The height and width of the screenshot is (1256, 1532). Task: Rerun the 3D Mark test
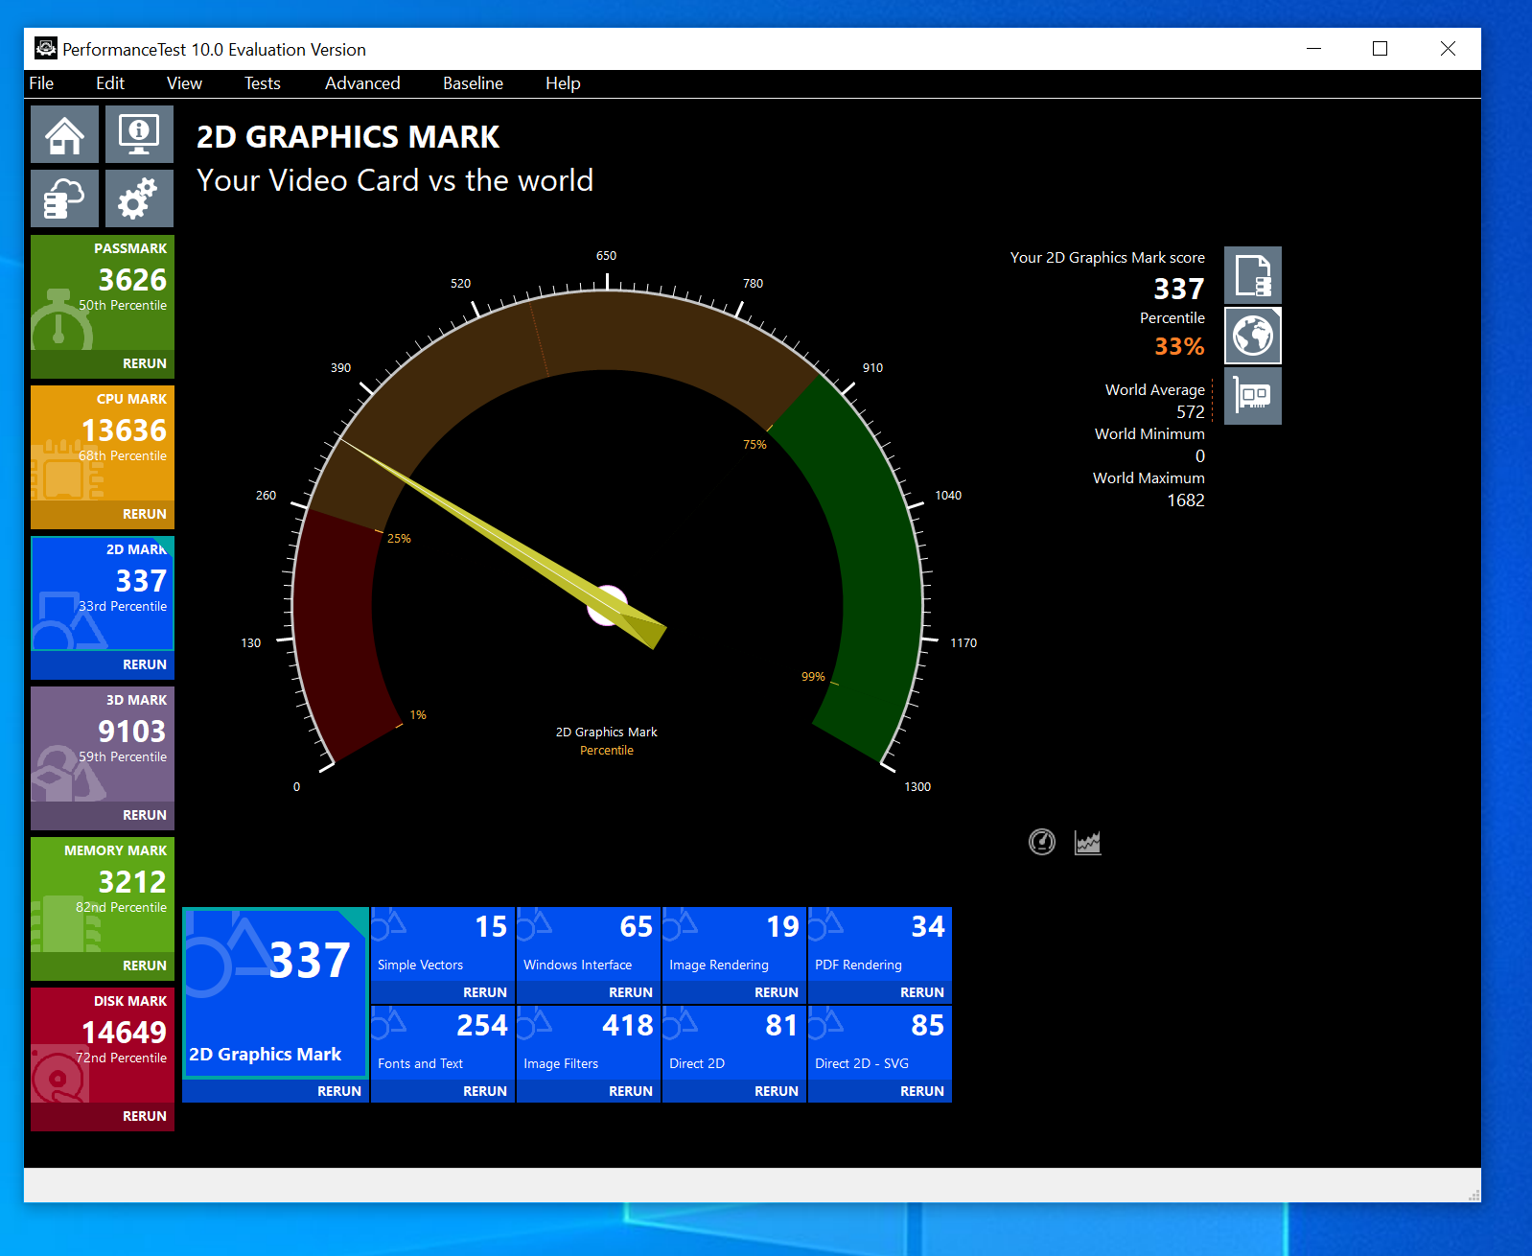coord(145,815)
